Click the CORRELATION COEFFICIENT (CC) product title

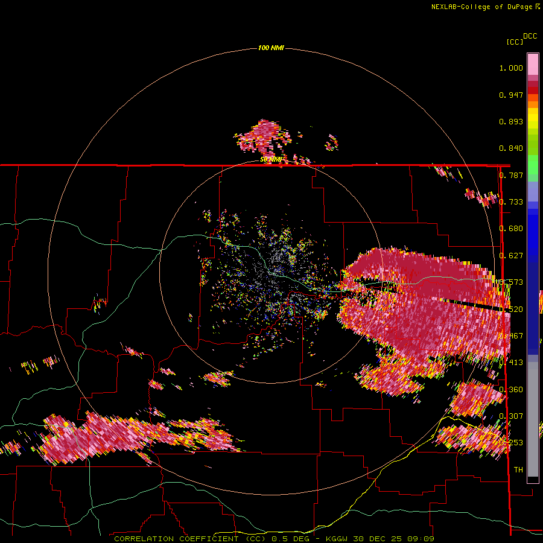point(190,539)
